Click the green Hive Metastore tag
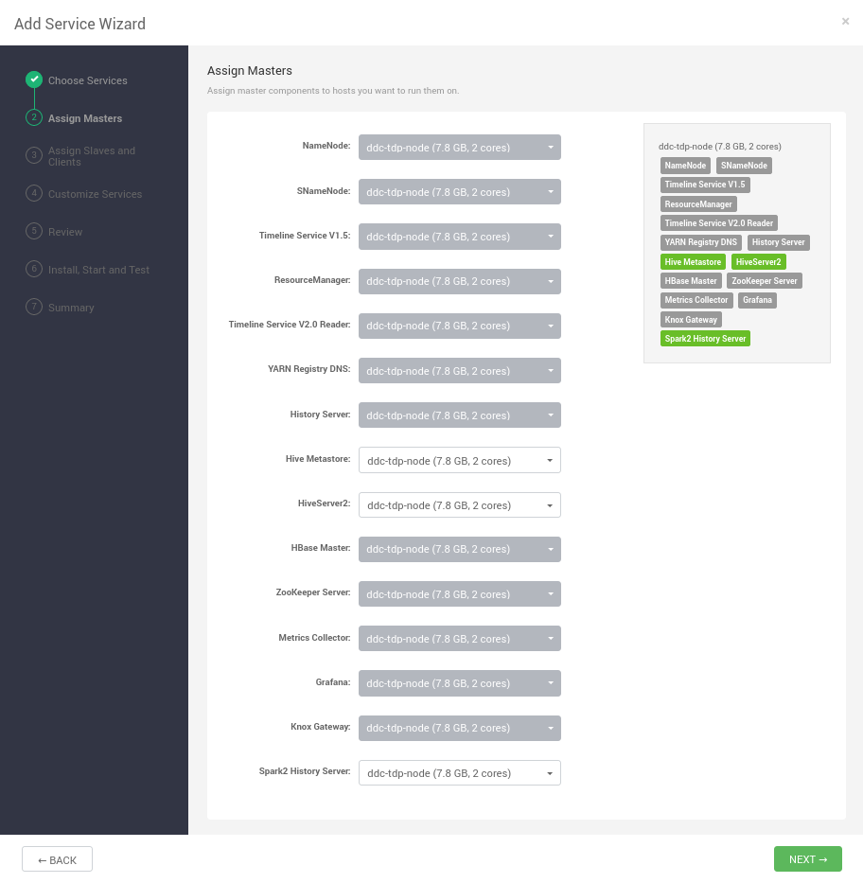This screenshot has height=883, width=863. click(693, 262)
